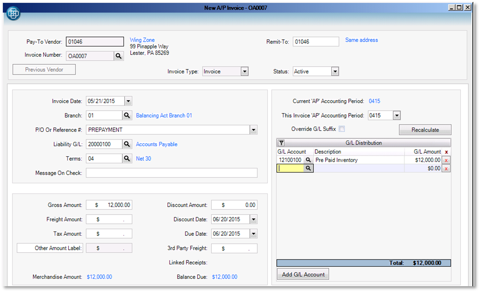Click the application logo in the title bar

pos(13,13)
